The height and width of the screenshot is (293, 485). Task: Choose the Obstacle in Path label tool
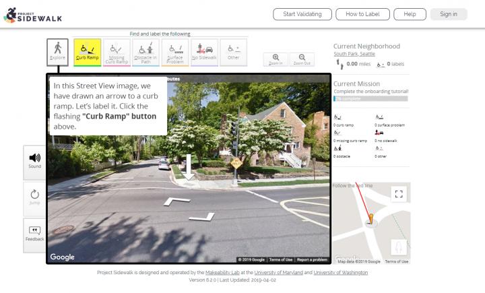pos(145,51)
